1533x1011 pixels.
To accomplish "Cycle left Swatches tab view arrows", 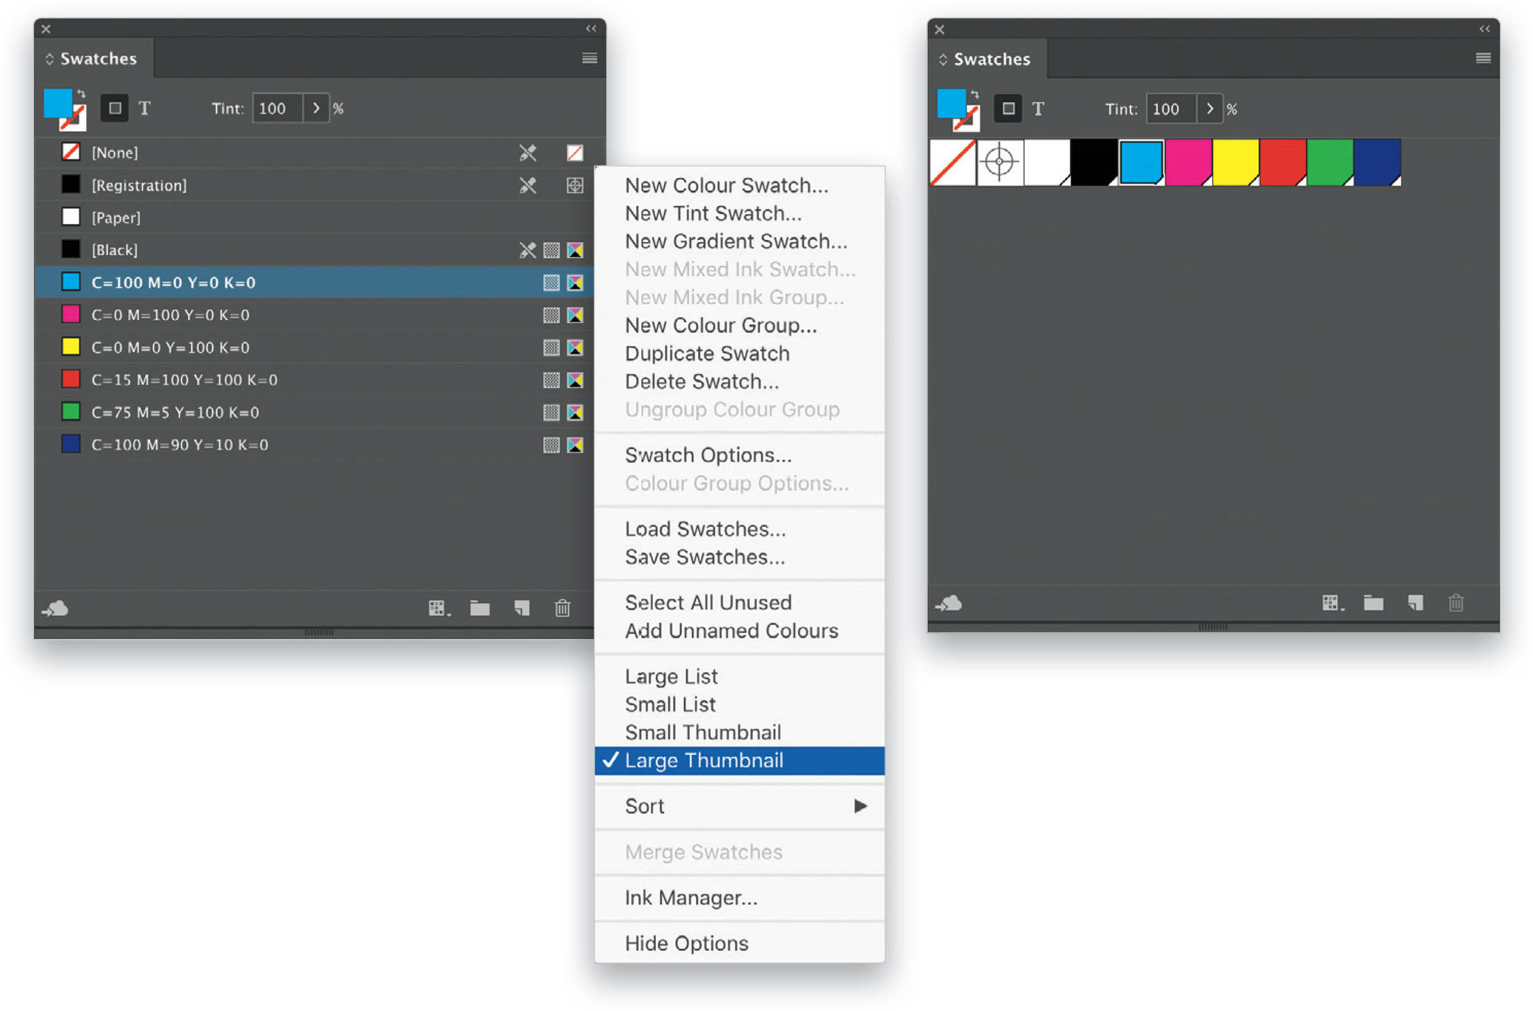I will (49, 59).
